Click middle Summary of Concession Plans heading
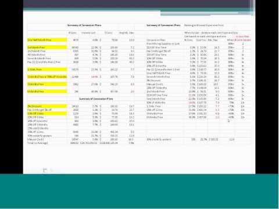This screenshot has height=209, width=279. click(x=96, y=99)
